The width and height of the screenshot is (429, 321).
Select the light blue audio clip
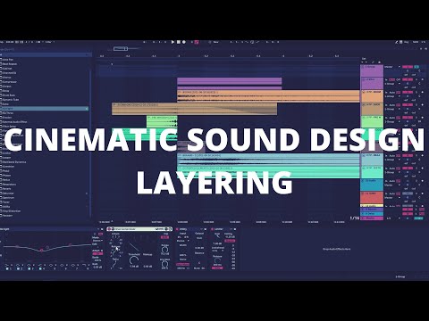click(x=268, y=160)
